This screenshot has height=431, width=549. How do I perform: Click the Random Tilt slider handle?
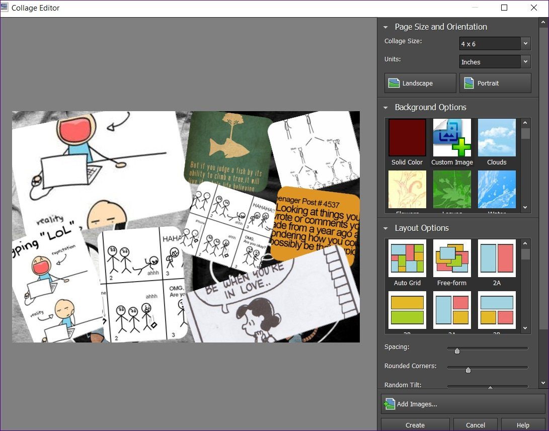(490, 387)
